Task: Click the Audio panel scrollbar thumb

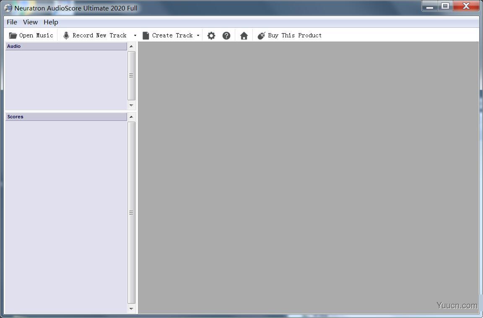Action: pyautogui.click(x=131, y=76)
